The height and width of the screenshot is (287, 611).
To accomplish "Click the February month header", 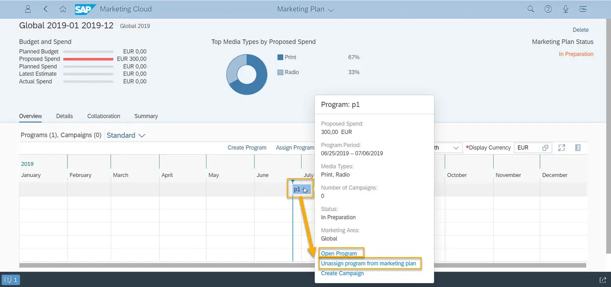I will 80,175.
